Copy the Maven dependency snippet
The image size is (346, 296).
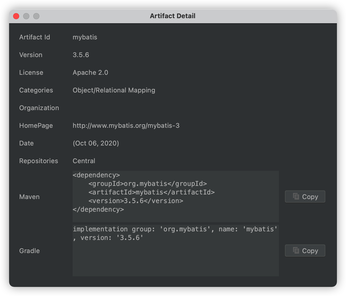(x=305, y=196)
